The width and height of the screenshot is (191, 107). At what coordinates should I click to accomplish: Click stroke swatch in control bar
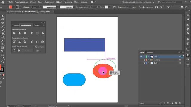coord(17,7)
